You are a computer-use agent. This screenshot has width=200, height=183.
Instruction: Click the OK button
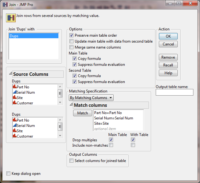168,36
